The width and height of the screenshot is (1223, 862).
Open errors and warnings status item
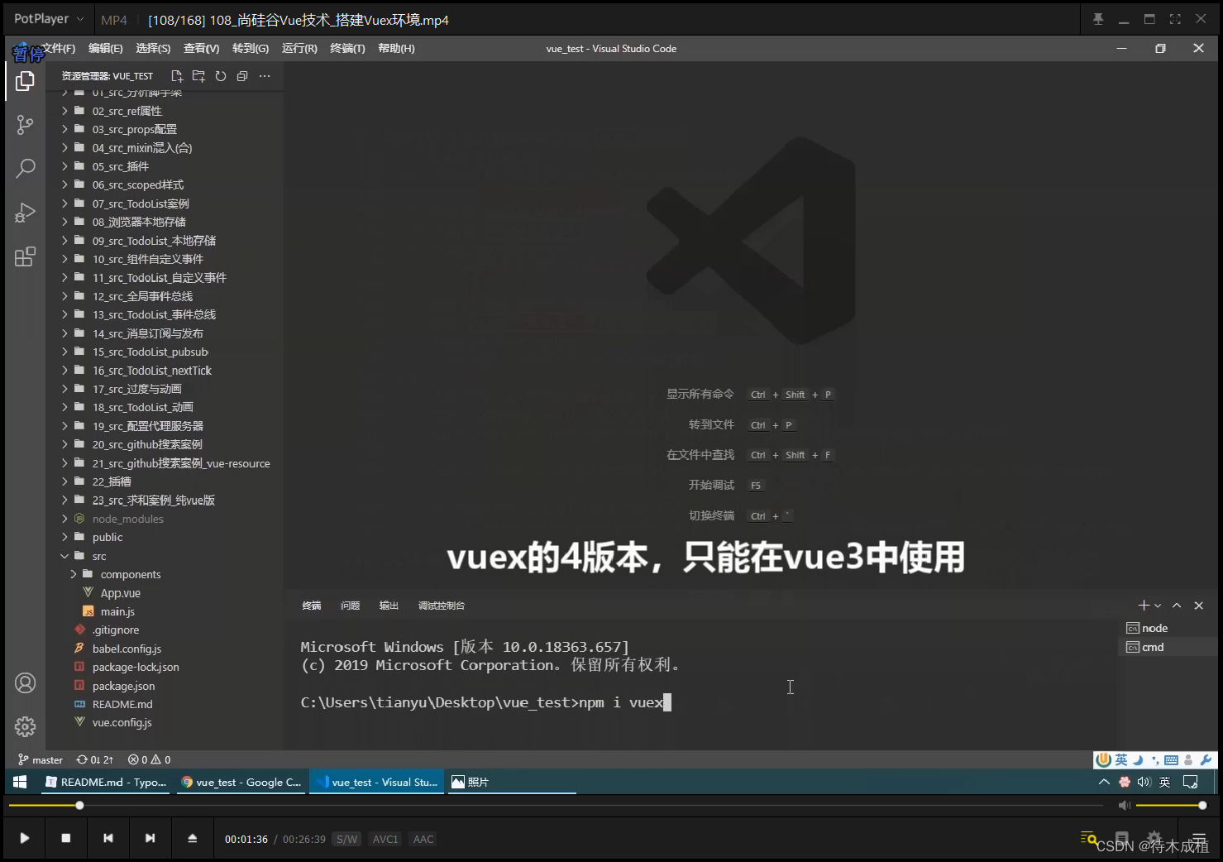click(x=150, y=759)
